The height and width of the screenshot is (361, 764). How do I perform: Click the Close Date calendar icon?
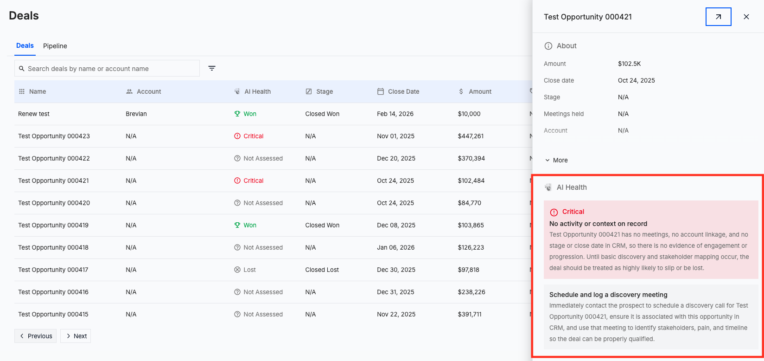pyautogui.click(x=381, y=91)
